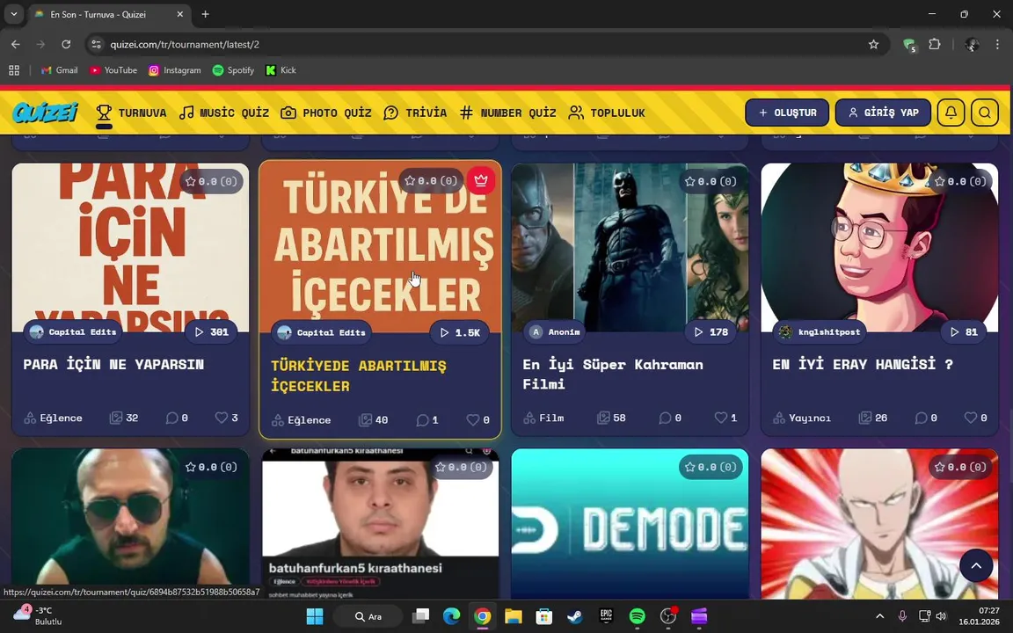Click the taskbar search box Ara

coord(368,616)
